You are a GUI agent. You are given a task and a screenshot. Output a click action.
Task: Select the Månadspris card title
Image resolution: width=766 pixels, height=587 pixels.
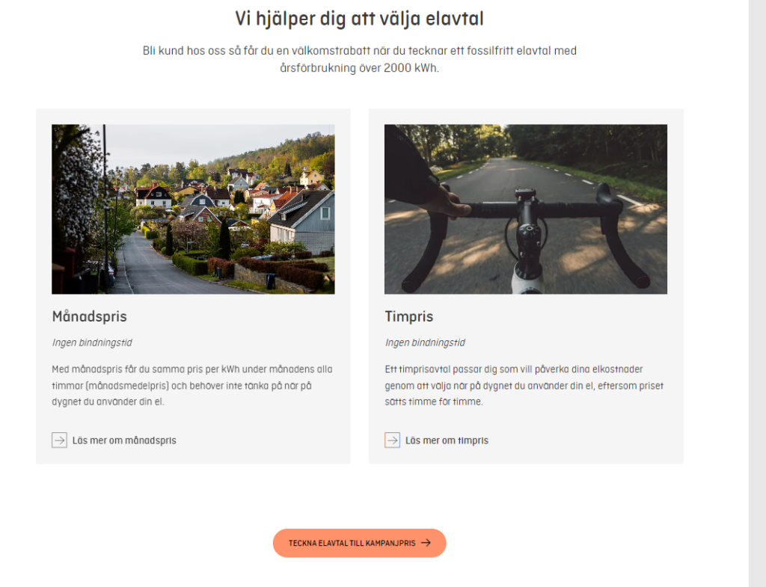tap(90, 316)
